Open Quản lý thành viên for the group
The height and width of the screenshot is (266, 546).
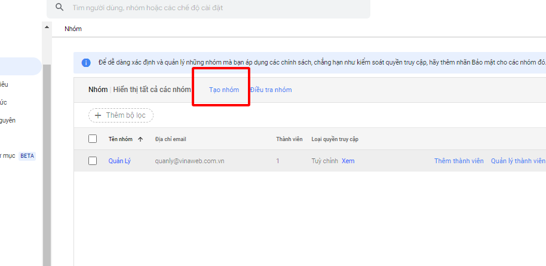pyautogui.click(x=517, y=161)
